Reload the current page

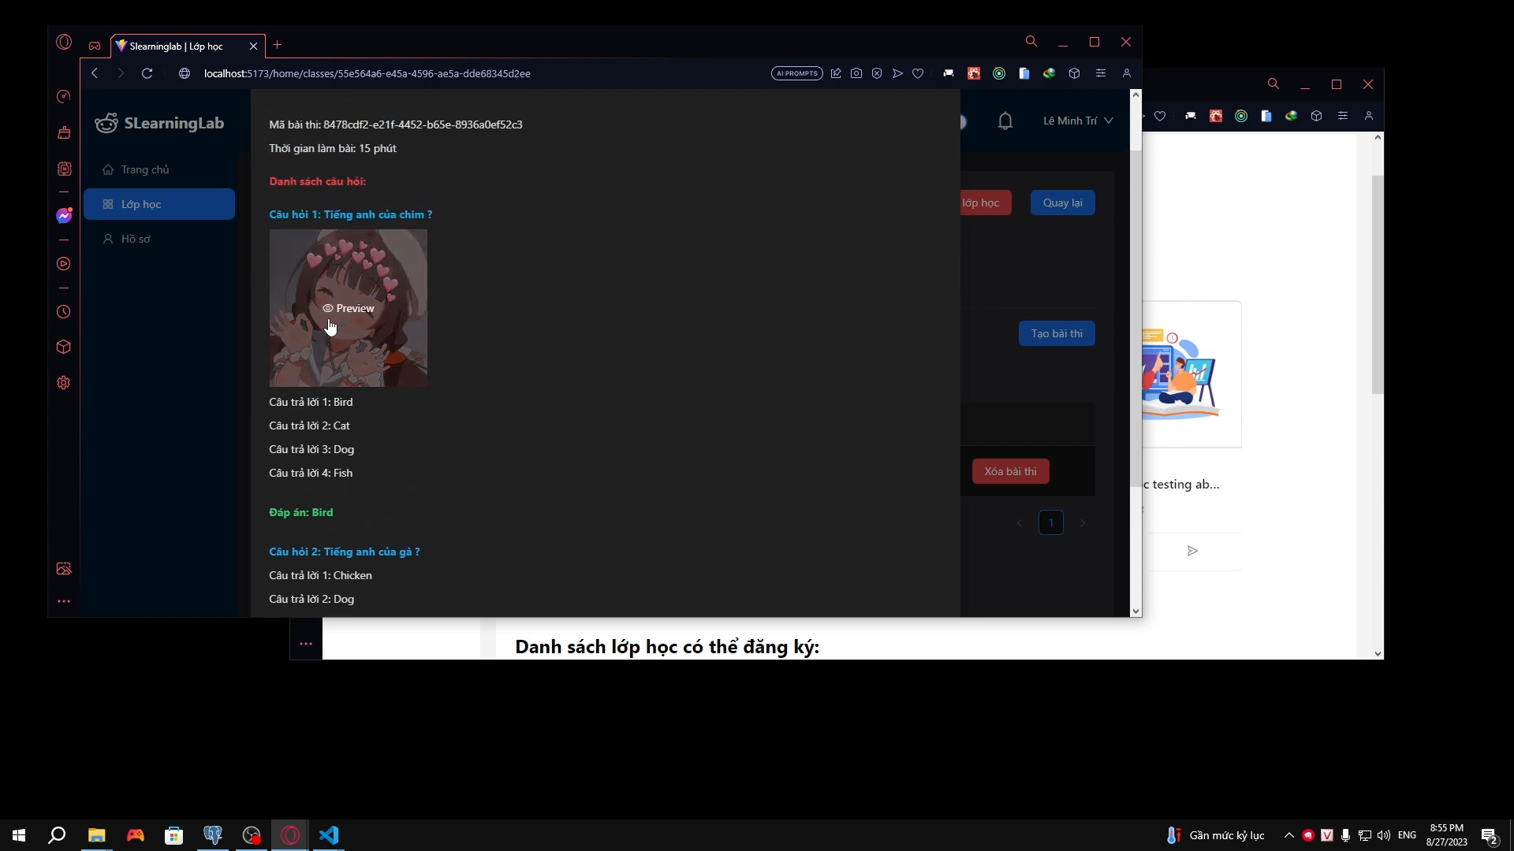(147, 73)
